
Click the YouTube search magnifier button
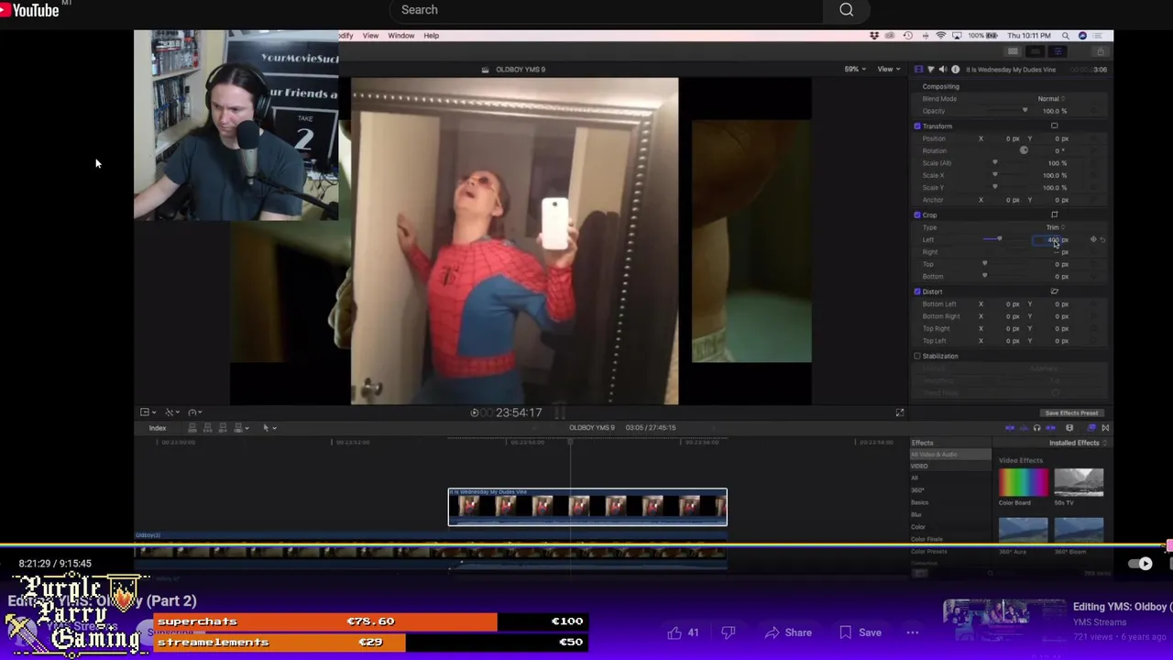click(x=846, y=10)
